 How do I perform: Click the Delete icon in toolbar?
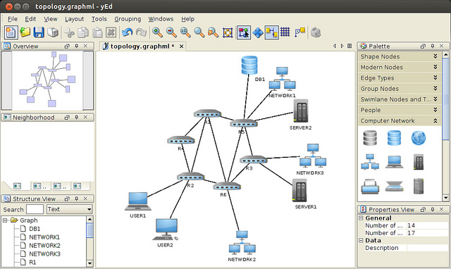[x=111, y=32]
